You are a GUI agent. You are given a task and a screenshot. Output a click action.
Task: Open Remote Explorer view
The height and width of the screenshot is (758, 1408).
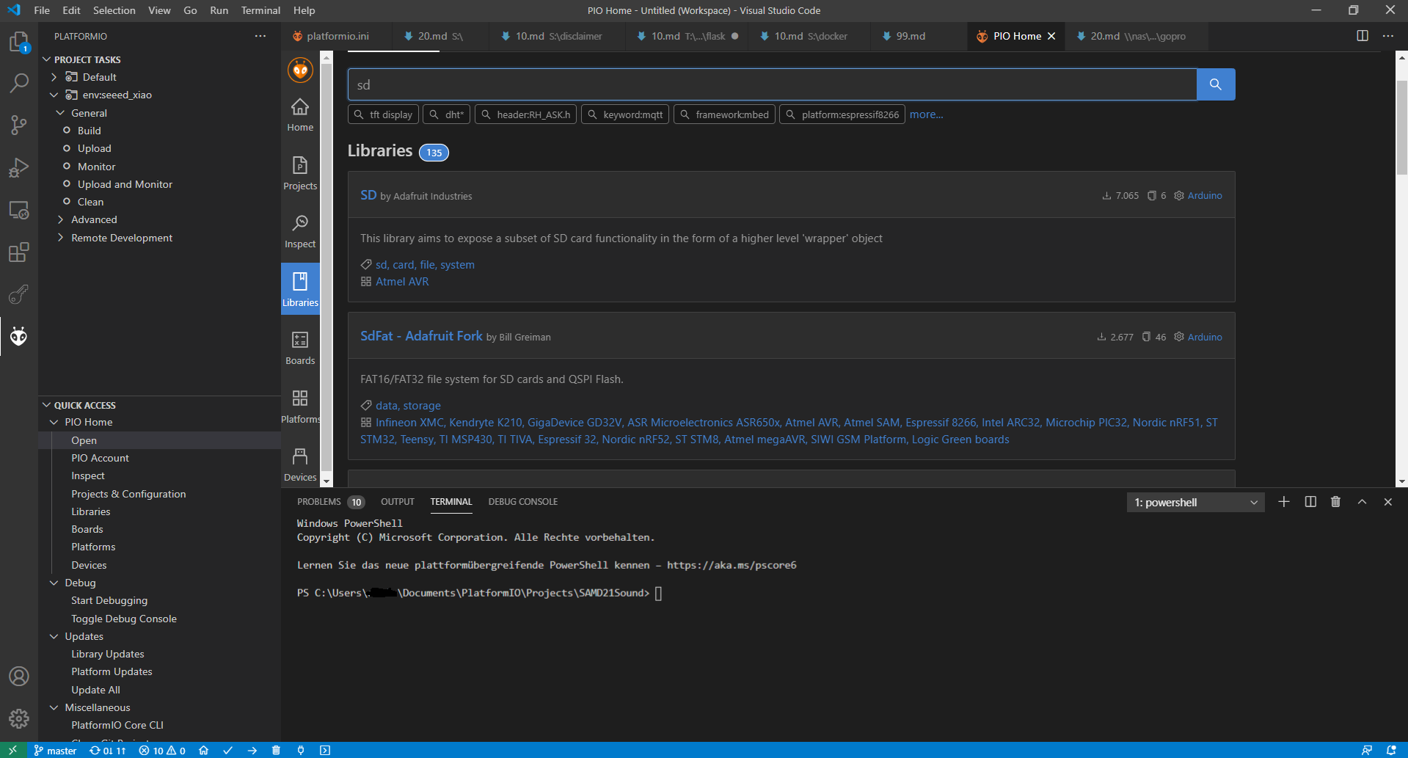pos(19,210)
